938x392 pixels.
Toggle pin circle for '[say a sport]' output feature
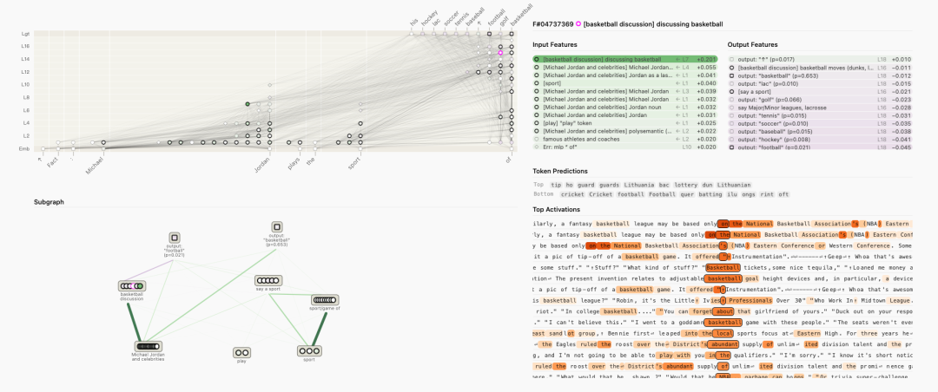[731, 91]
